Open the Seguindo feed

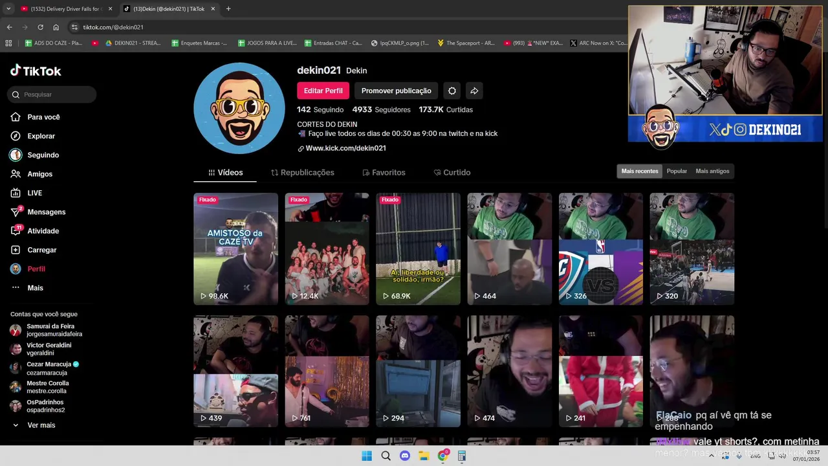pyautogui.click(x=35, y=155)
